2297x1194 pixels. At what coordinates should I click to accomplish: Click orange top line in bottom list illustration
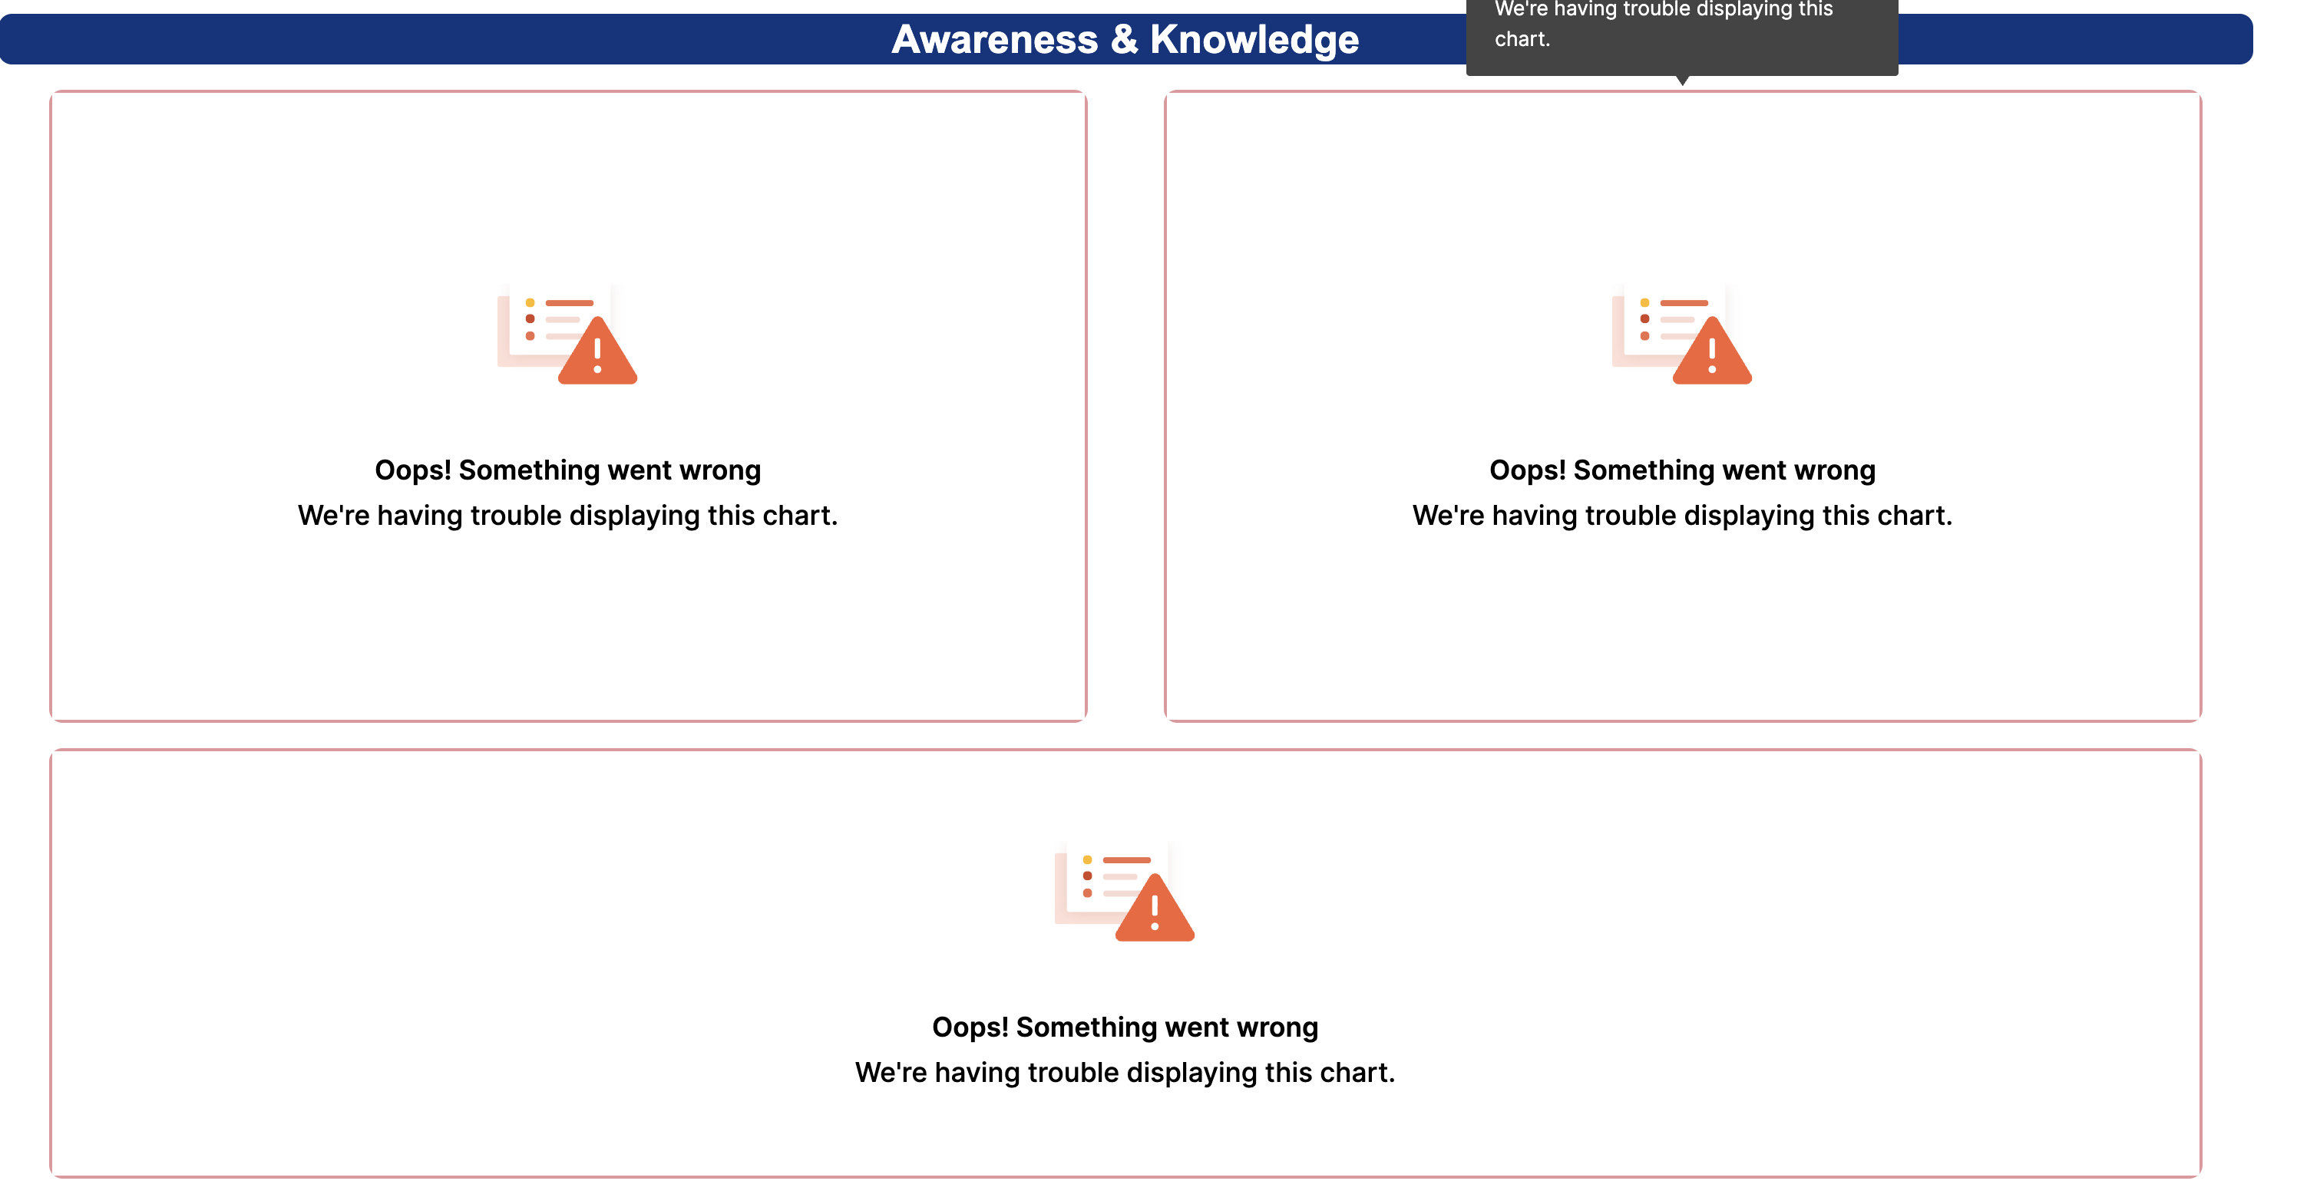pyautogui.click(x=1126, y=860)
